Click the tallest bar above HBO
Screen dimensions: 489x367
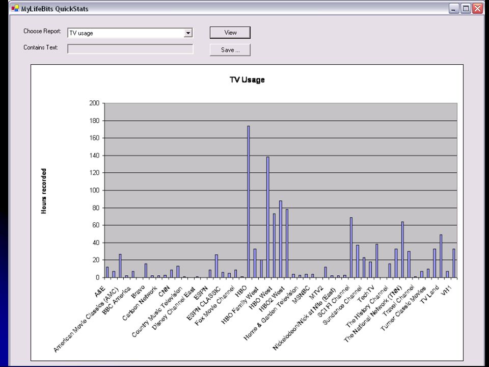[249, 202]
